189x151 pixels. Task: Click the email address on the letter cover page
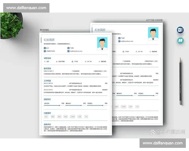(127, 41)
